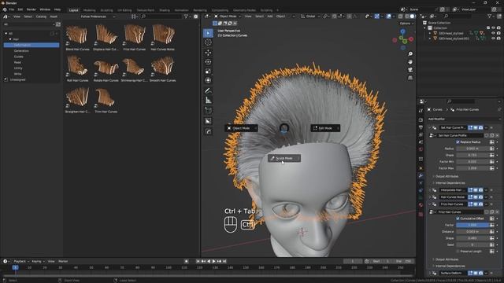
Task: Click the asset browser filter funnel icon
Action: (186, 17)
